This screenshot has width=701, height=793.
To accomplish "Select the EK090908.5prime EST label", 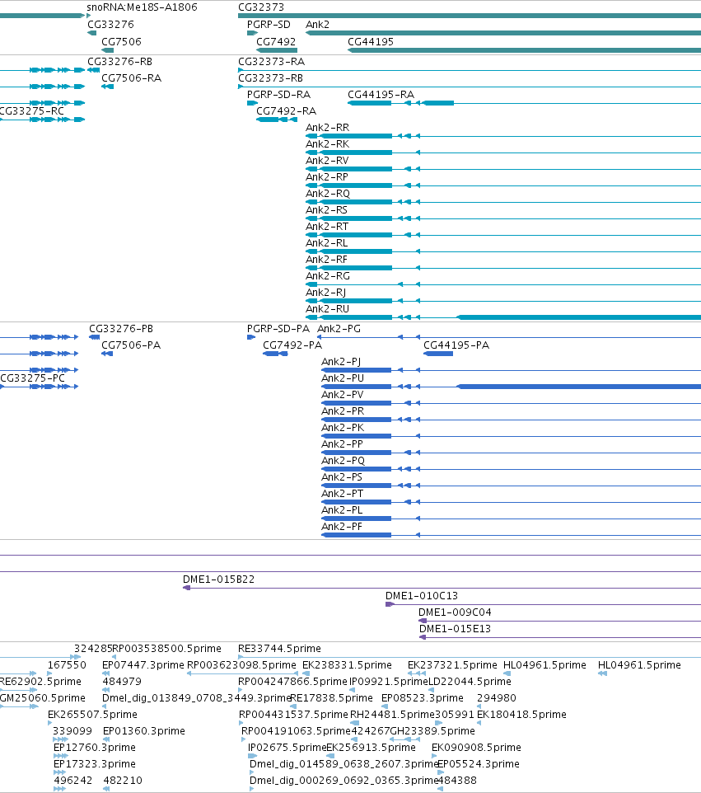I will point(476,748).
